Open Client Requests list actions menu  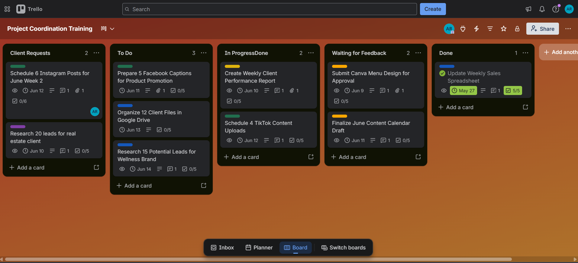(x=96, y=53)
